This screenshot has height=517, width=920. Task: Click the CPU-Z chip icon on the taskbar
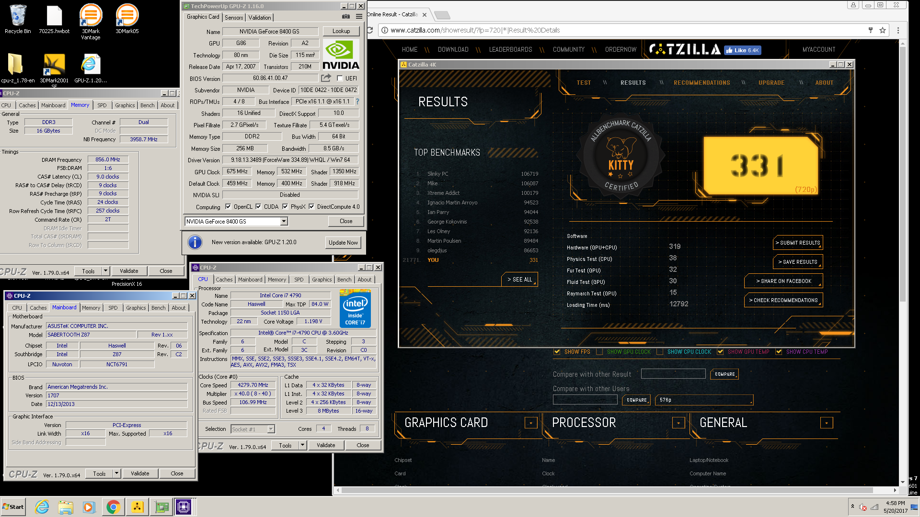pyautogui.click(x=184, y=507)
